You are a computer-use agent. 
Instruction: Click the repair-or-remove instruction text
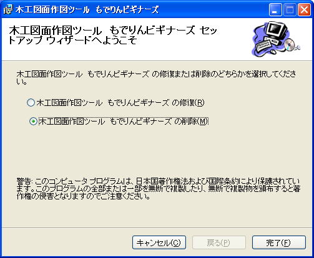(x=156, y=78)
